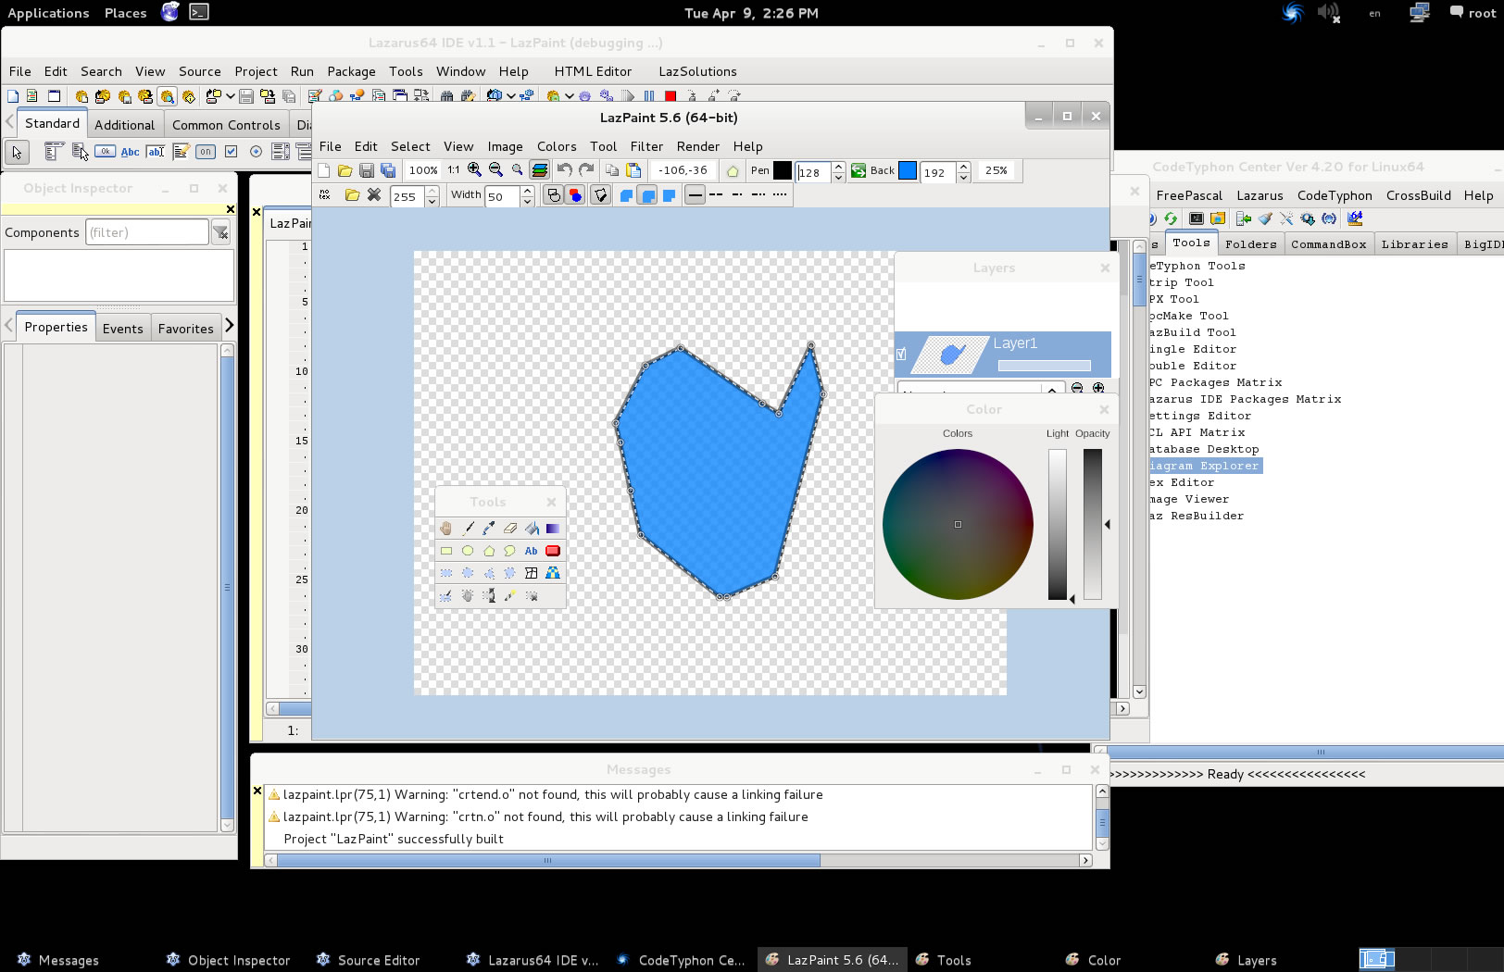Click Zoom out magnifier in LazPaint toolbar
1504x972 pixels.
(495, 169)
